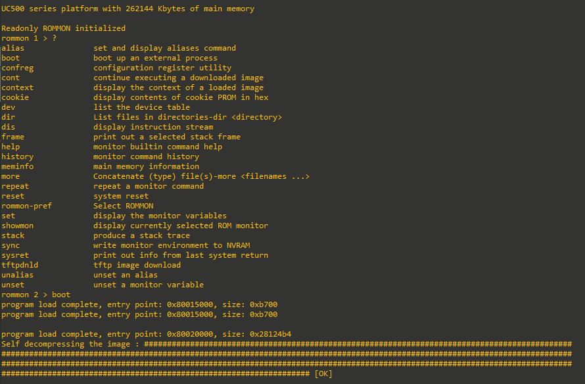Click the 'cookie' command text
Viewport: 585px width, 384px height.
click(x=15, y=97)
